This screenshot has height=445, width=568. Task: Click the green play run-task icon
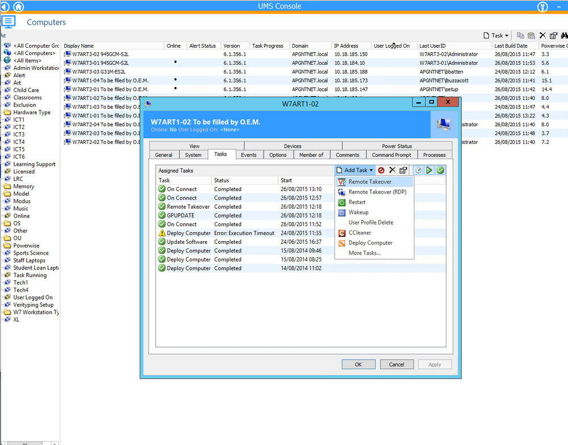[429, 170]
